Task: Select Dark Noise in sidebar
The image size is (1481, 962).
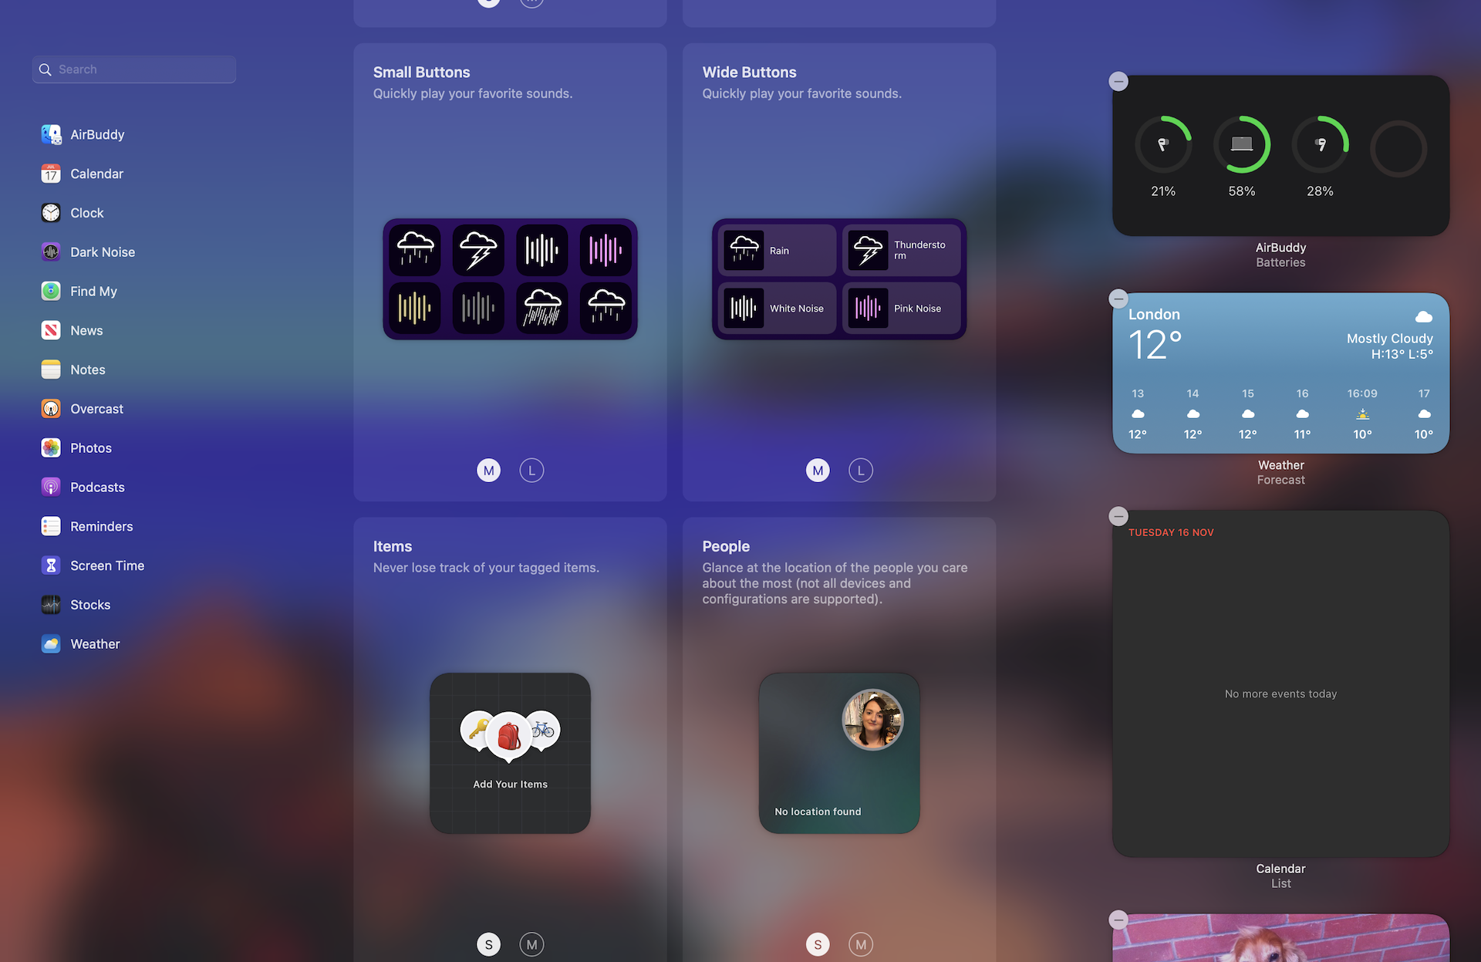Action: 103,251
